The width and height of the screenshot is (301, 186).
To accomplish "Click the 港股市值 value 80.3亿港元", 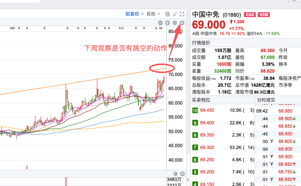I will point(264,92).
